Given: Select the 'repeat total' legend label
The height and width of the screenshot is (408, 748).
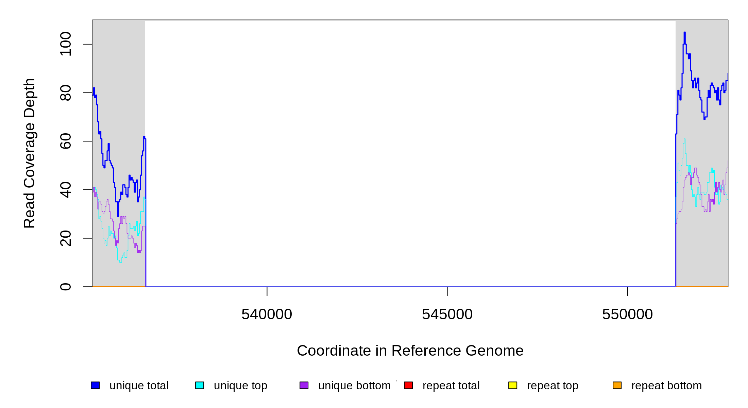Looking at the screenshot, I should coord(451,386).
